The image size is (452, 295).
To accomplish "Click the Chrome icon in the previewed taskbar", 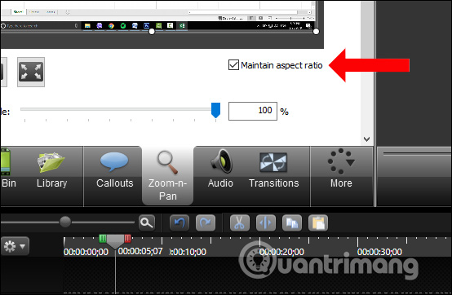I will pos(111,25).
